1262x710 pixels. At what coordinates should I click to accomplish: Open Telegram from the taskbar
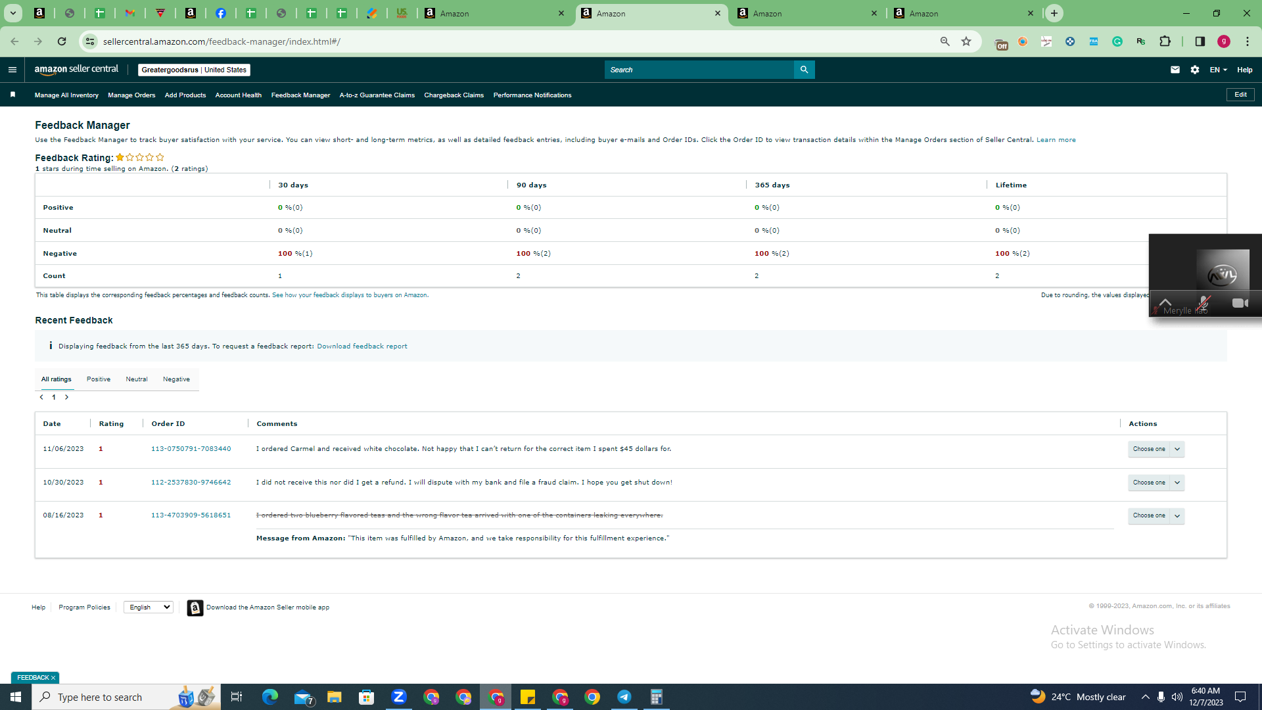pos(624,697)
